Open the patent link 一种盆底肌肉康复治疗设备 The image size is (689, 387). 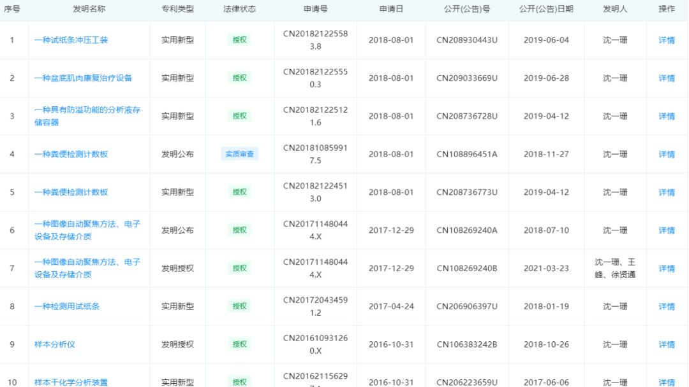pos(84,78)
